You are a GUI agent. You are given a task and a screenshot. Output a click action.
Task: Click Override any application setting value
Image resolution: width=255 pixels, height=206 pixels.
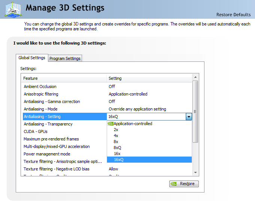(x=137, y=109)
